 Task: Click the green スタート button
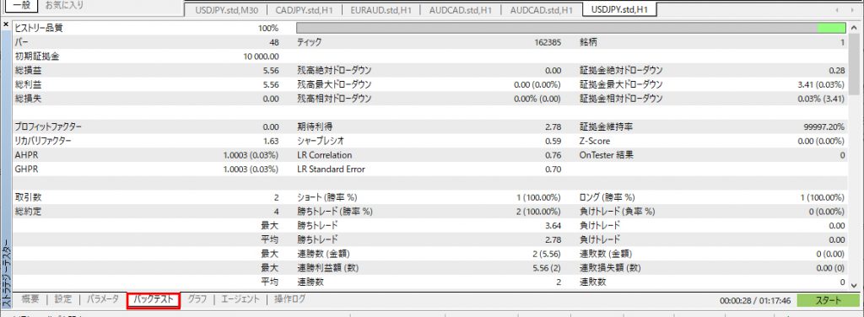829,300
